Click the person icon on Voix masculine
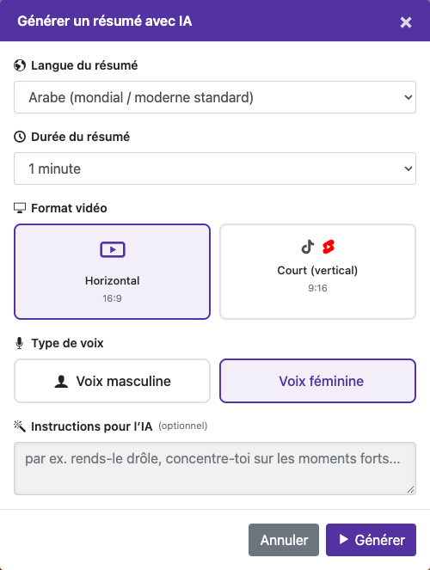The width and height of the screenshot is (430, 570). click(61, 382)
